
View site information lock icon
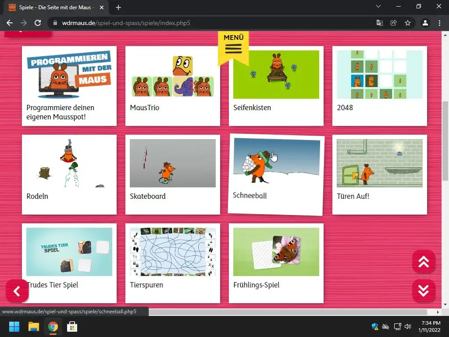[x=55, y=23]
